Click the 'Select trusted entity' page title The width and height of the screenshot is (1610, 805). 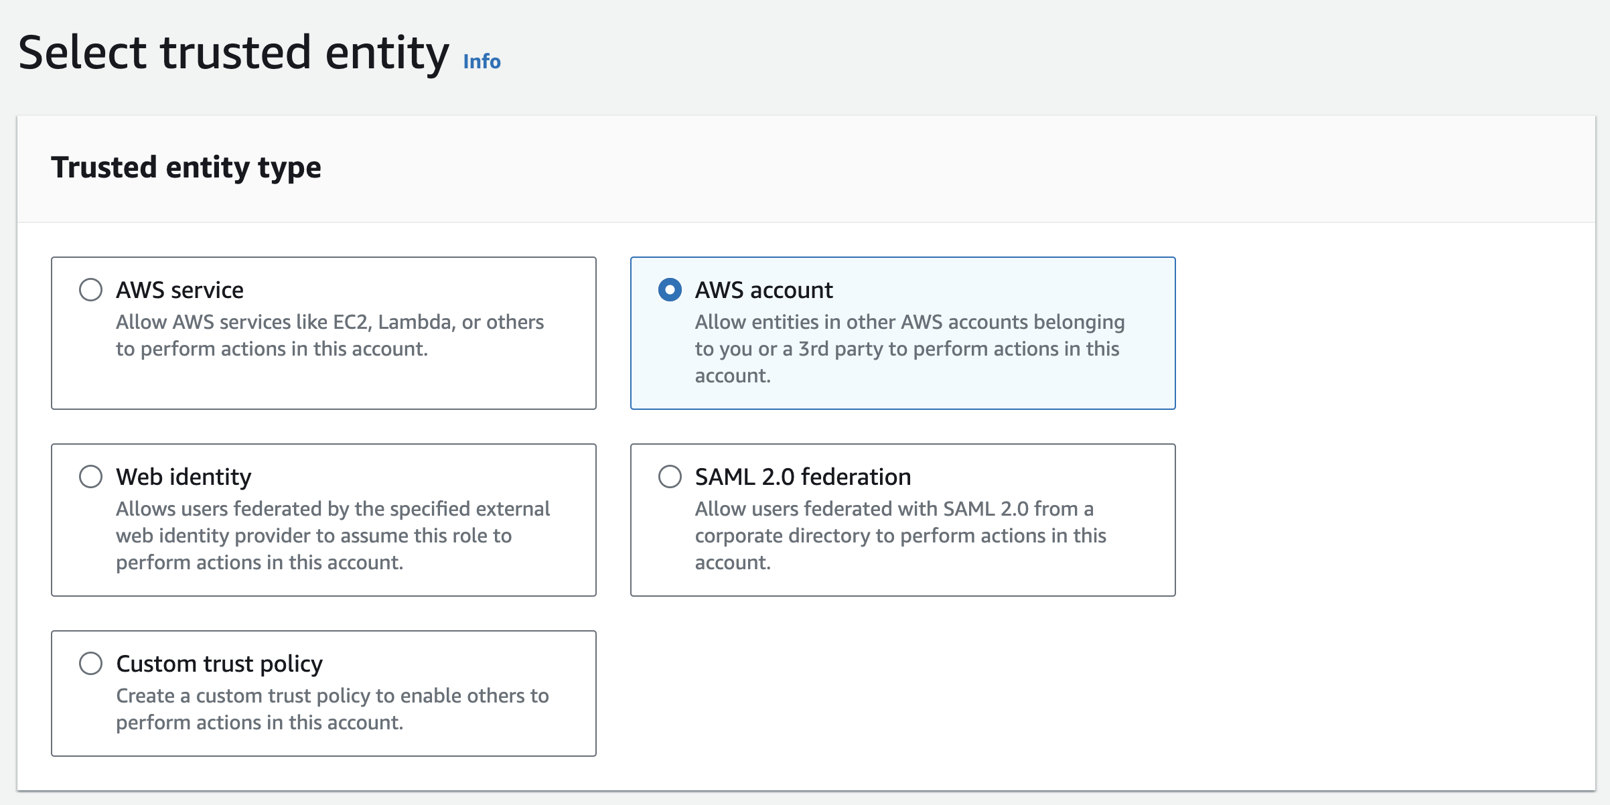click(x=234, y=53)
